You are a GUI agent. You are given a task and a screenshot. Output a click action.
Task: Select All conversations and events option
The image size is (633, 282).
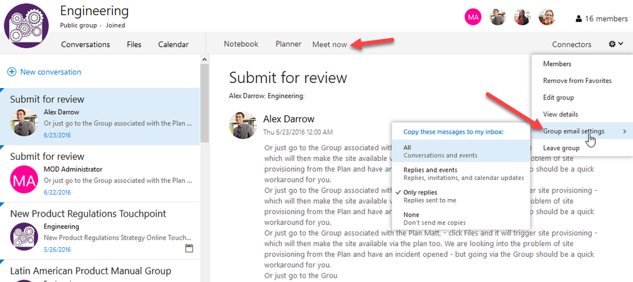point(460,151)
